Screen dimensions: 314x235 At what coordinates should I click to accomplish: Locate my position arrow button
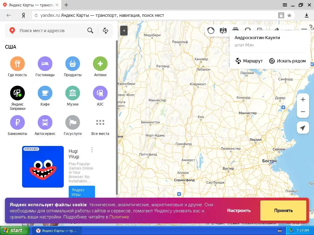pos(303,128)
